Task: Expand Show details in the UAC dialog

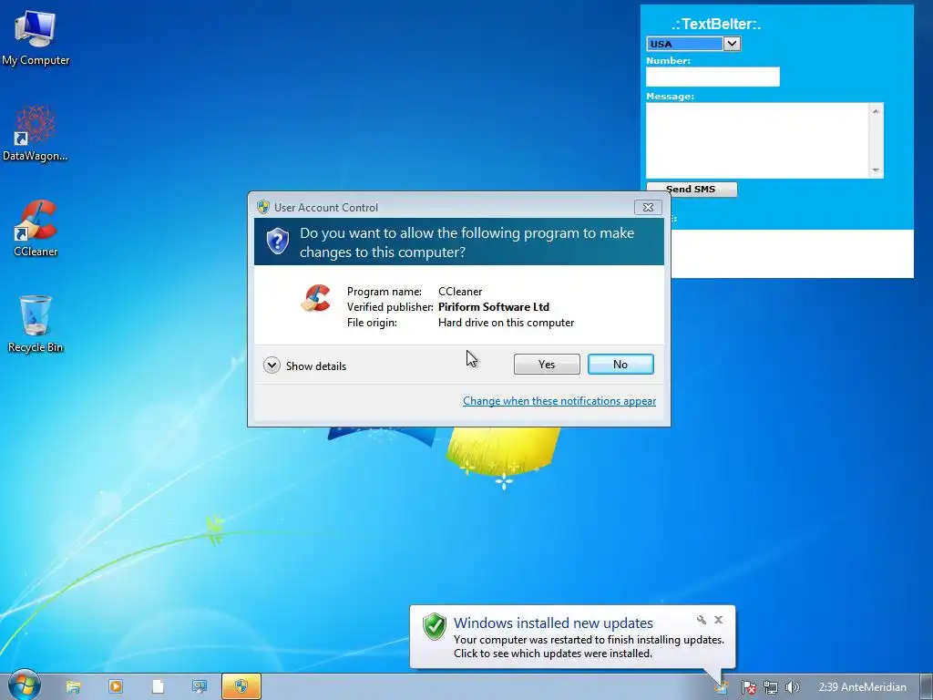Action: [304, 365]
